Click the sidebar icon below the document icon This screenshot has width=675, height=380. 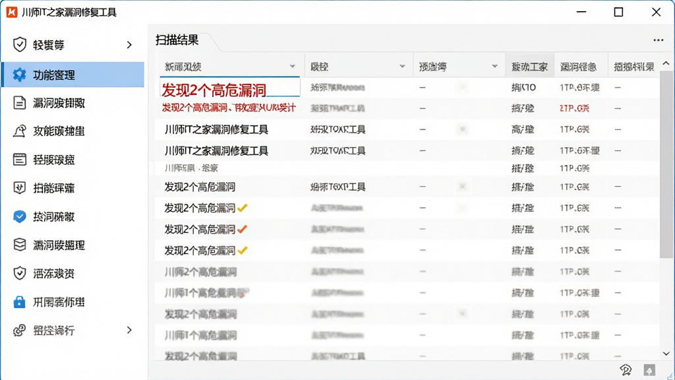(19, 131)
